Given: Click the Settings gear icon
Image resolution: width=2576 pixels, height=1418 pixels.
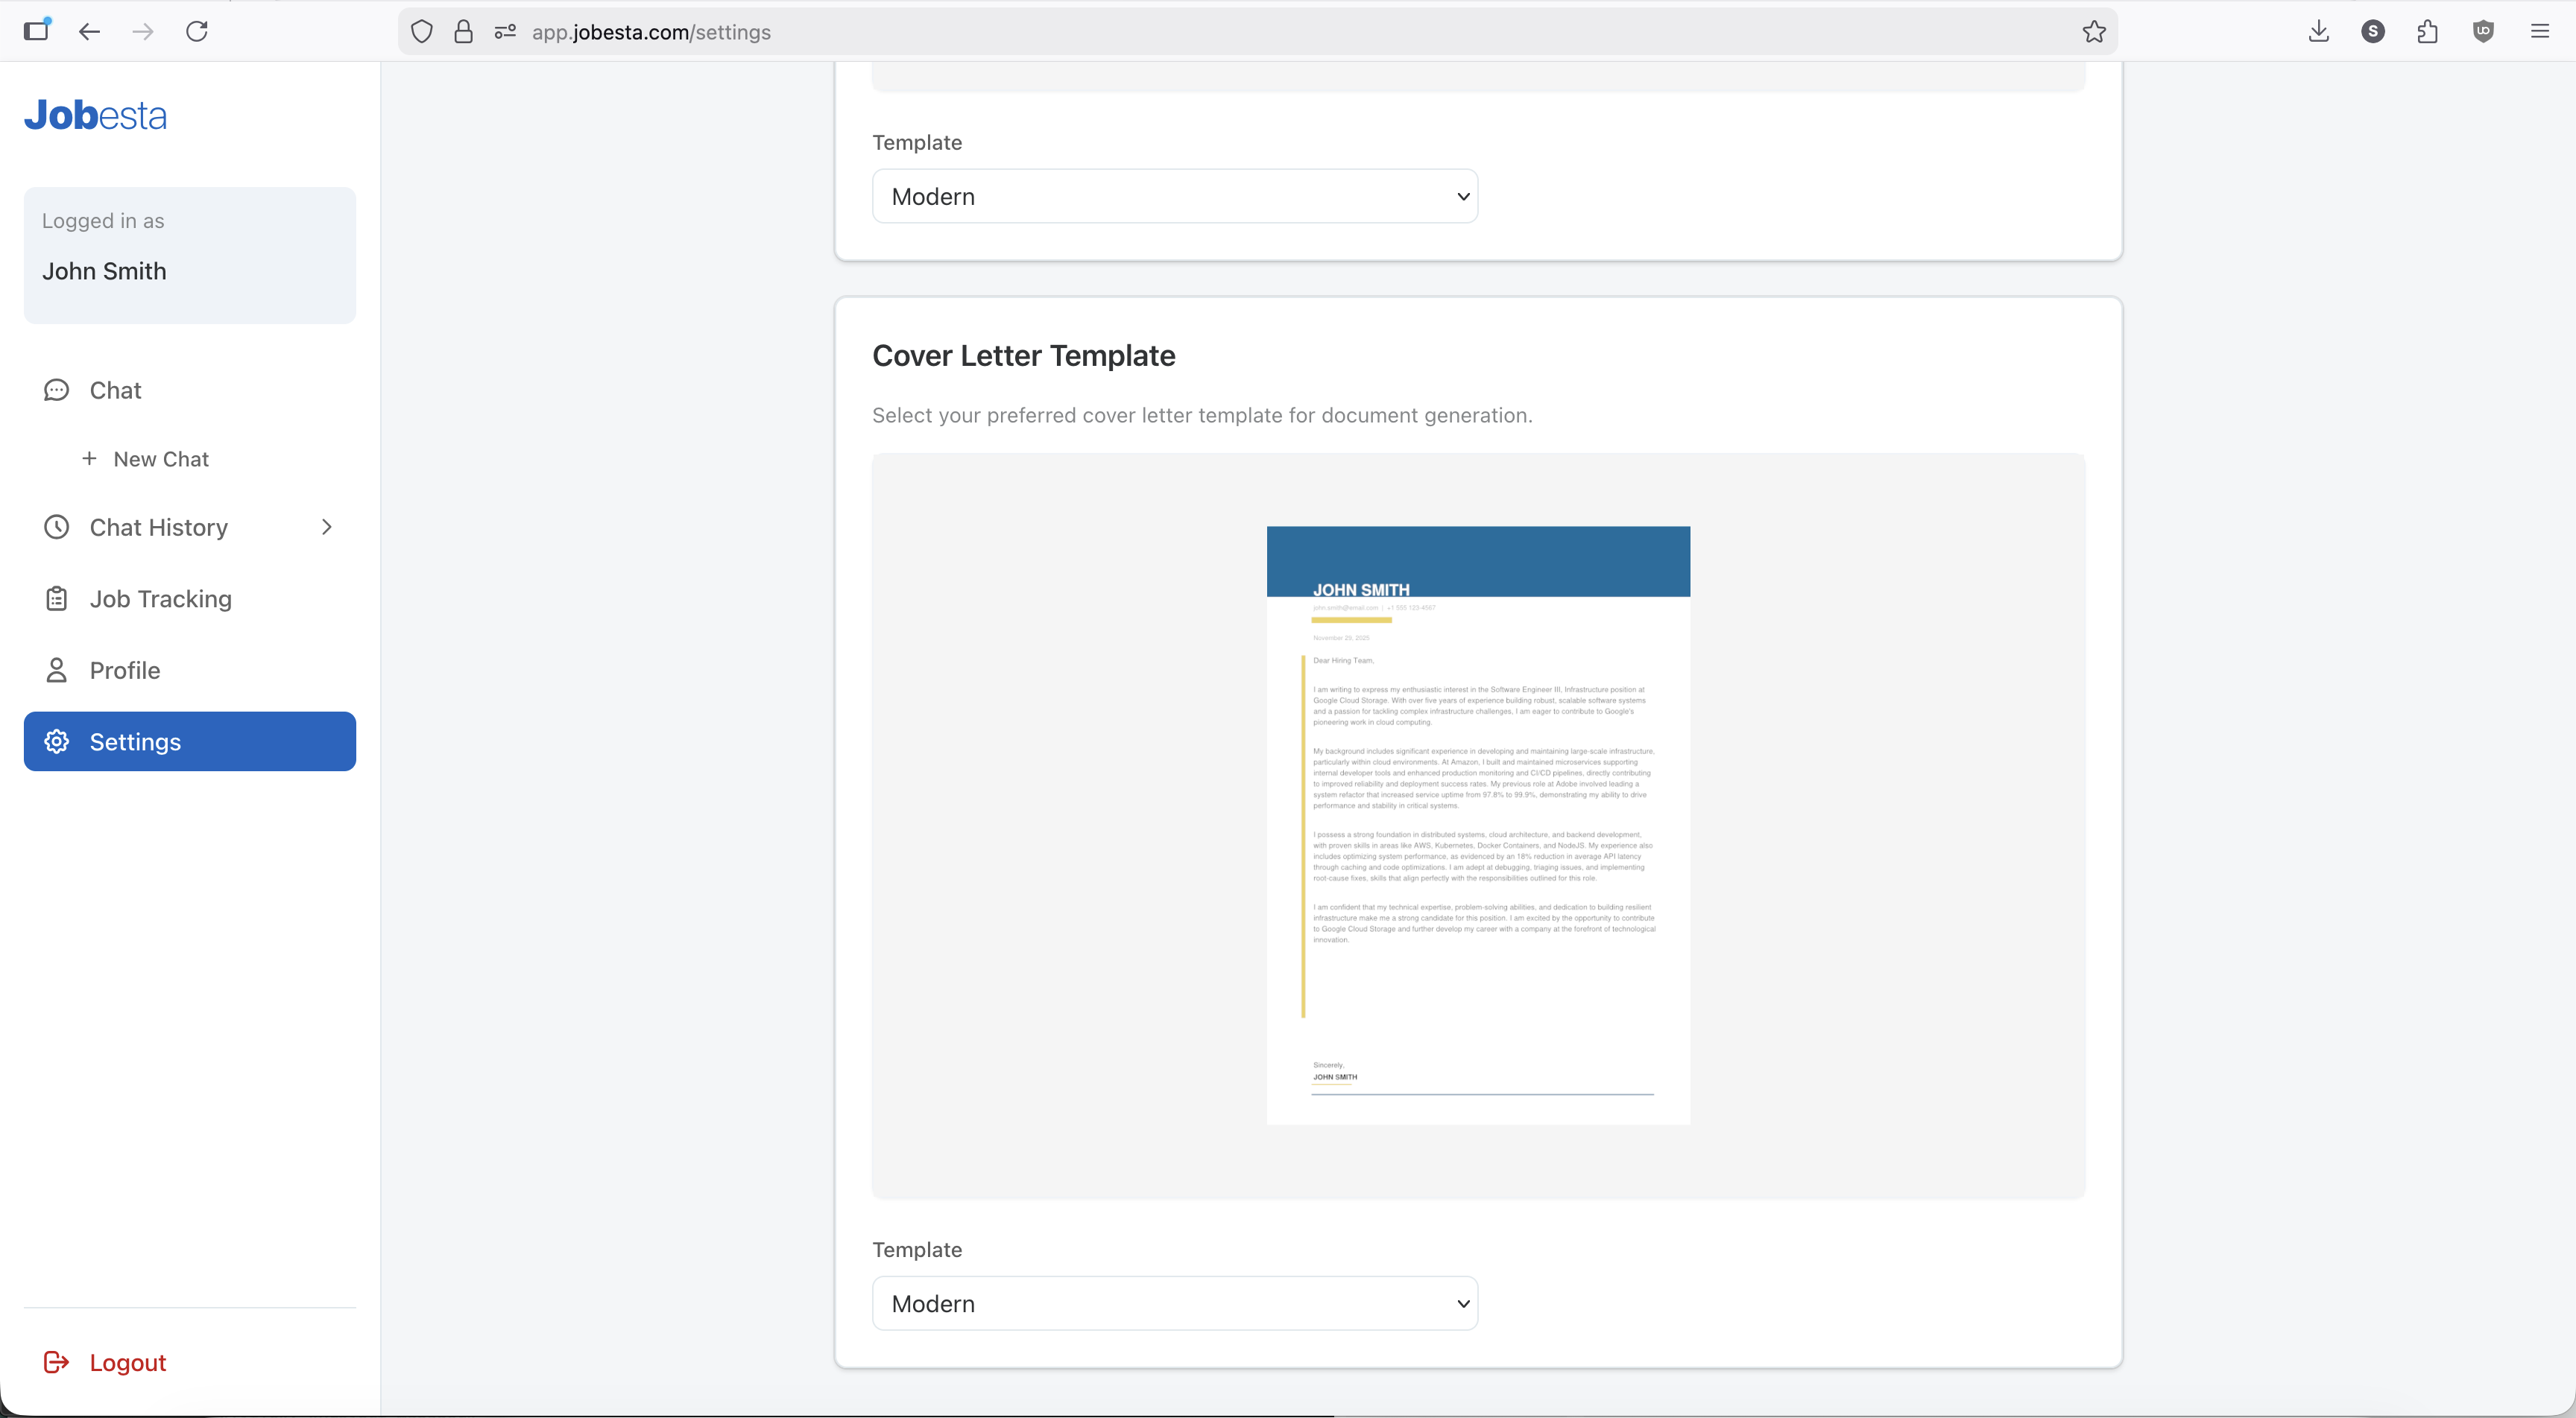Looking at the screenshot, I should 56,741.
